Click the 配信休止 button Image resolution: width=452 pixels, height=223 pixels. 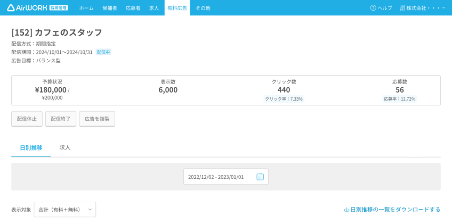click(x=27, y=119)
